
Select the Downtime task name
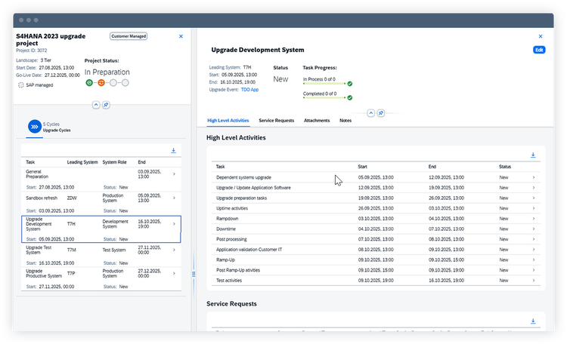pos(226,229)
